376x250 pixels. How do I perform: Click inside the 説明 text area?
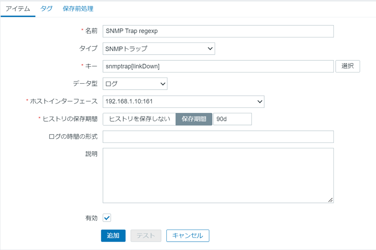click(218, 175)
